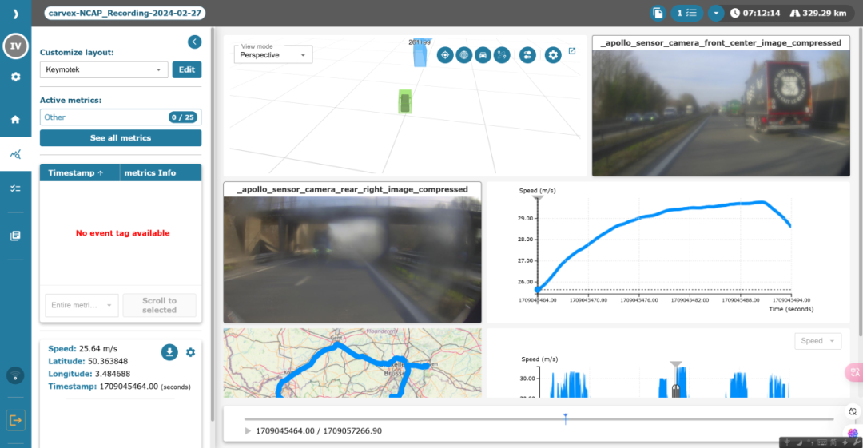
Task: Open the Speed selector dropdown above the histogram
Action: click(818, 341)
